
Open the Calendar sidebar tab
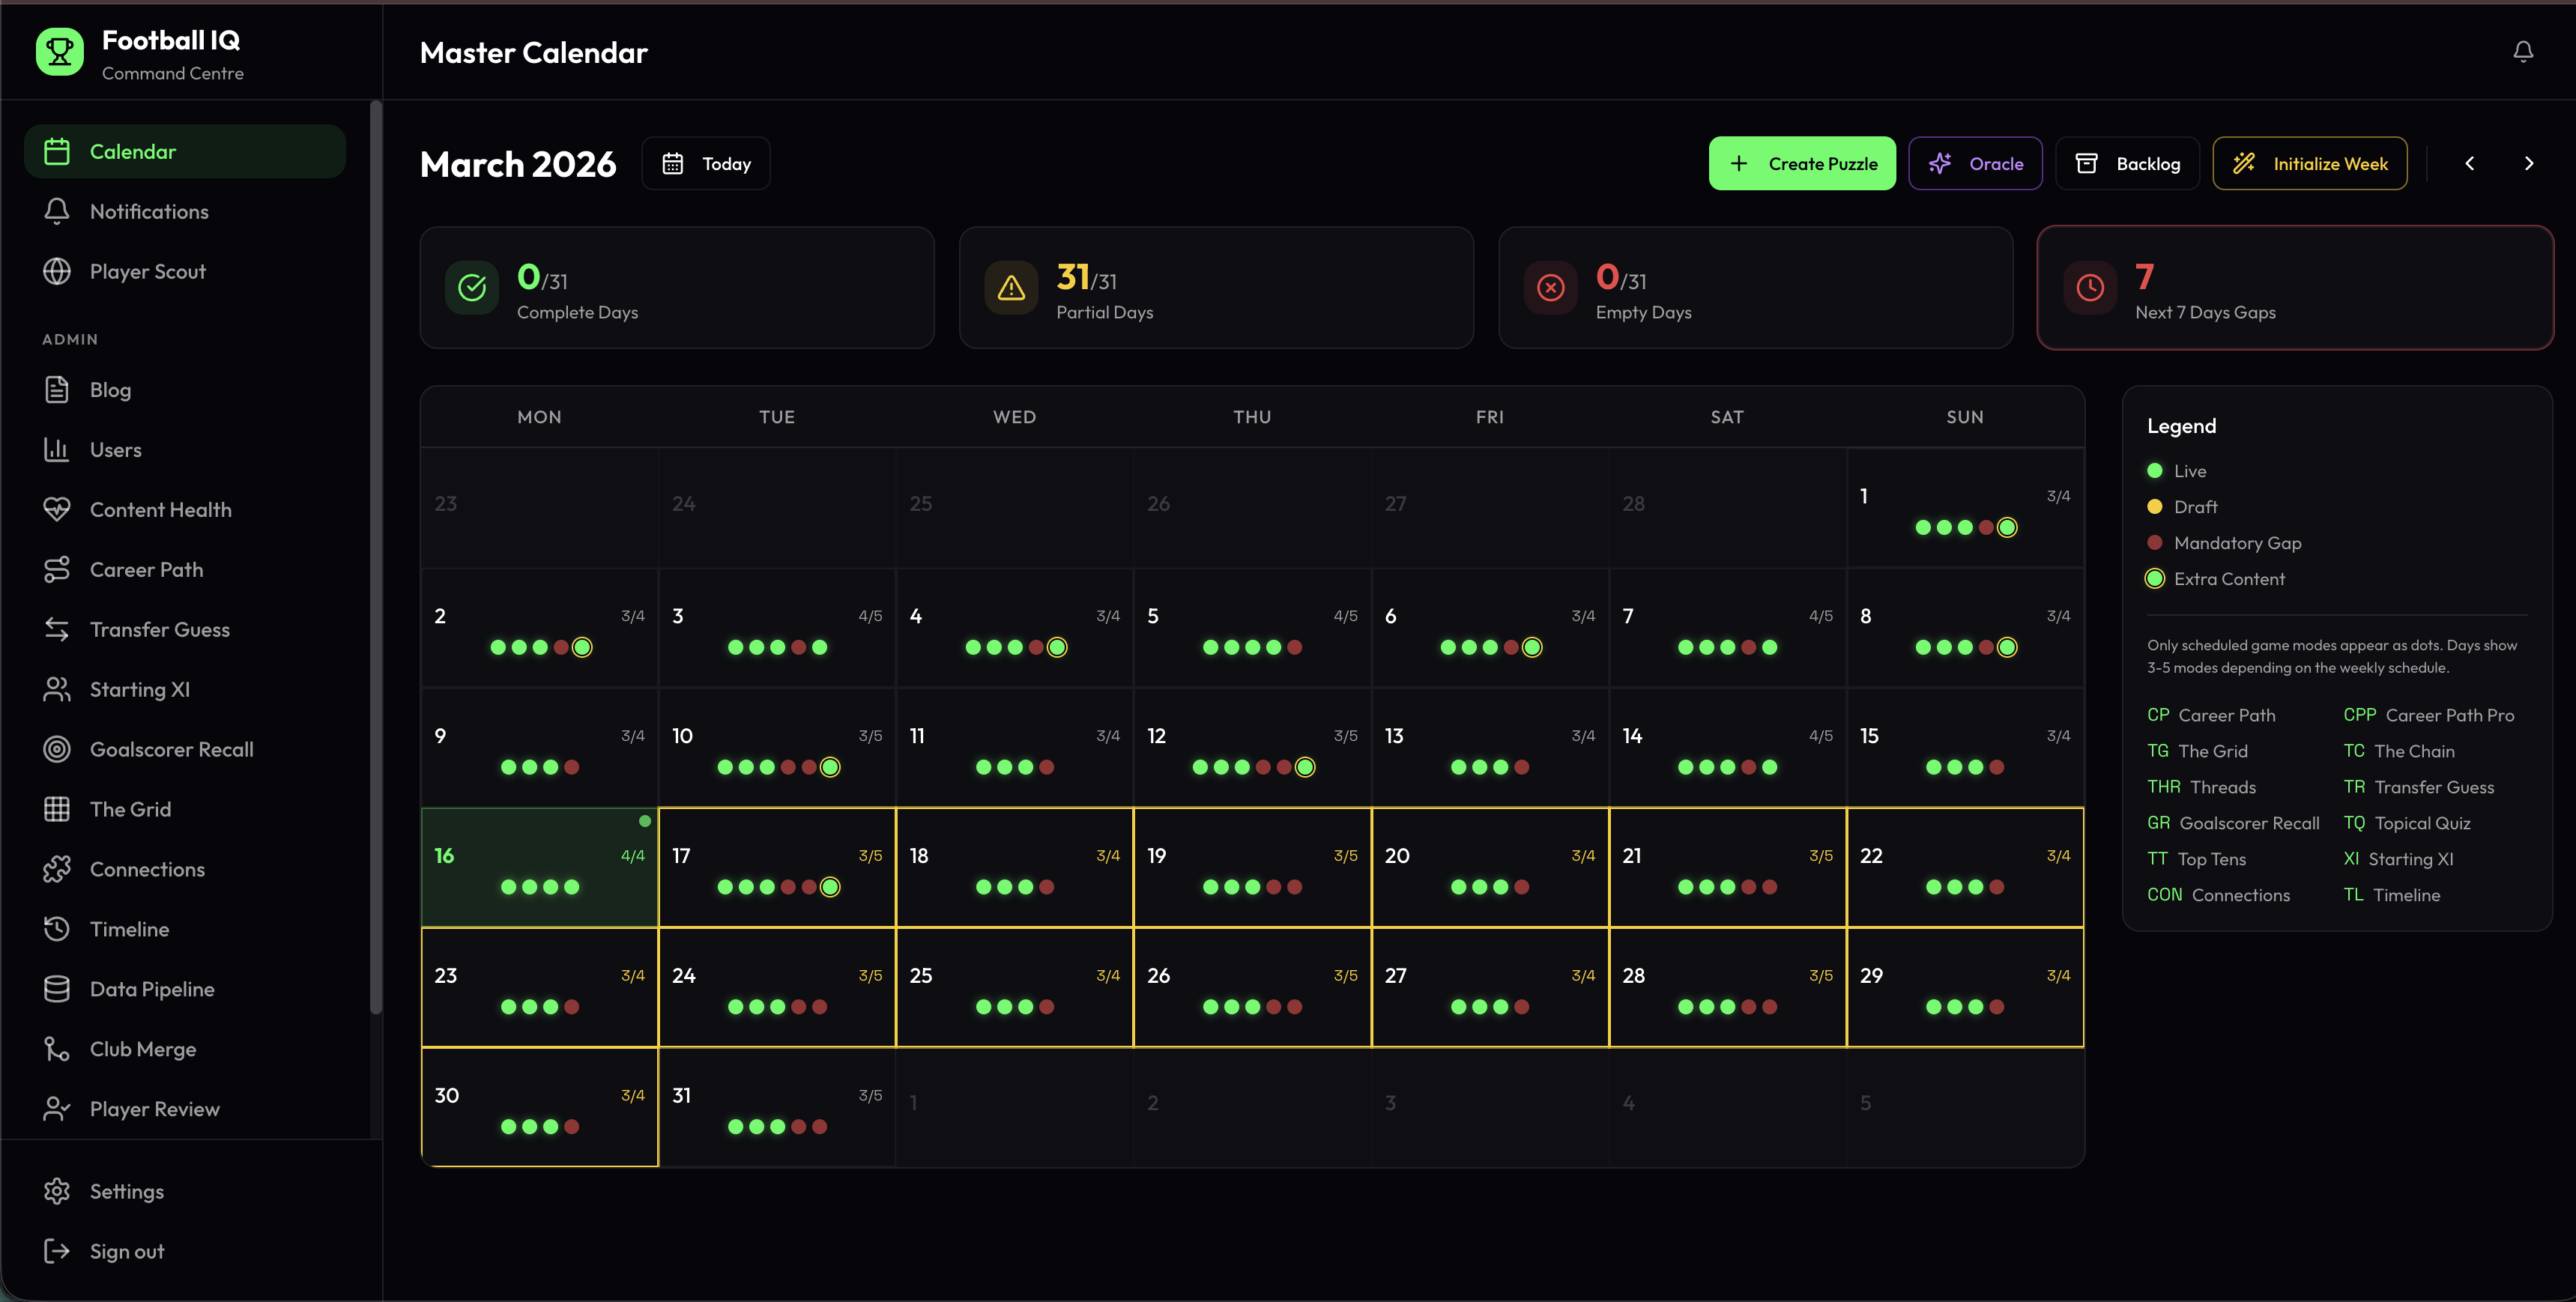[x=185, y=151]
